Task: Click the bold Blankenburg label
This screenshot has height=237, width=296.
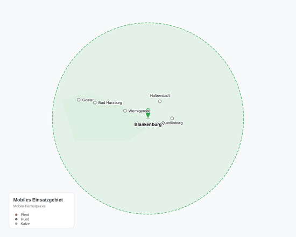Action: (148, 124)
